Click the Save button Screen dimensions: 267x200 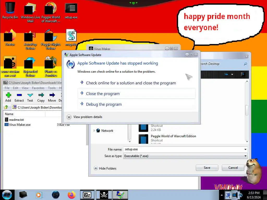pyautogui.click(x=207, y=168)
